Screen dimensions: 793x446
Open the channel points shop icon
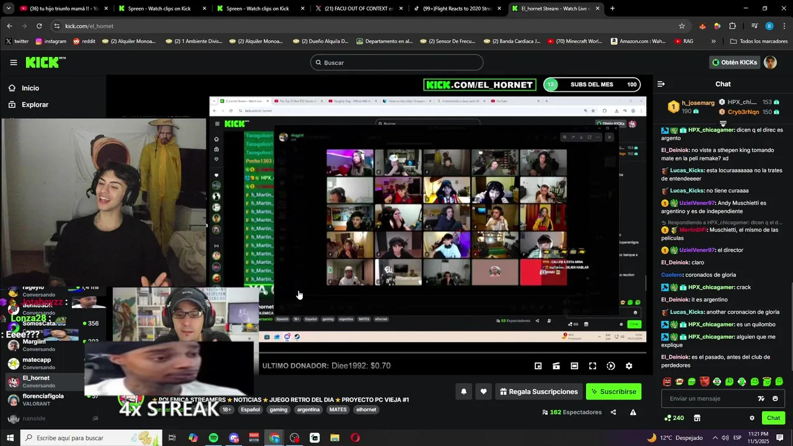pos(697,418)
